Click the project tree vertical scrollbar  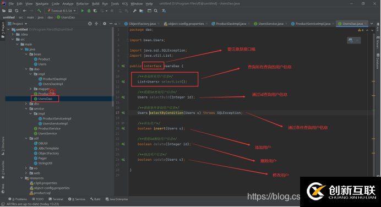pyautogui.click(x=113, y=67)
